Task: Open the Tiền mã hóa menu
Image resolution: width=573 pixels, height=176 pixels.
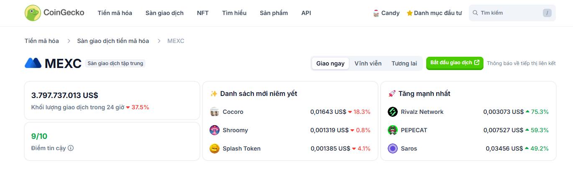Action: pyautogui.click(x=115, y=13)
